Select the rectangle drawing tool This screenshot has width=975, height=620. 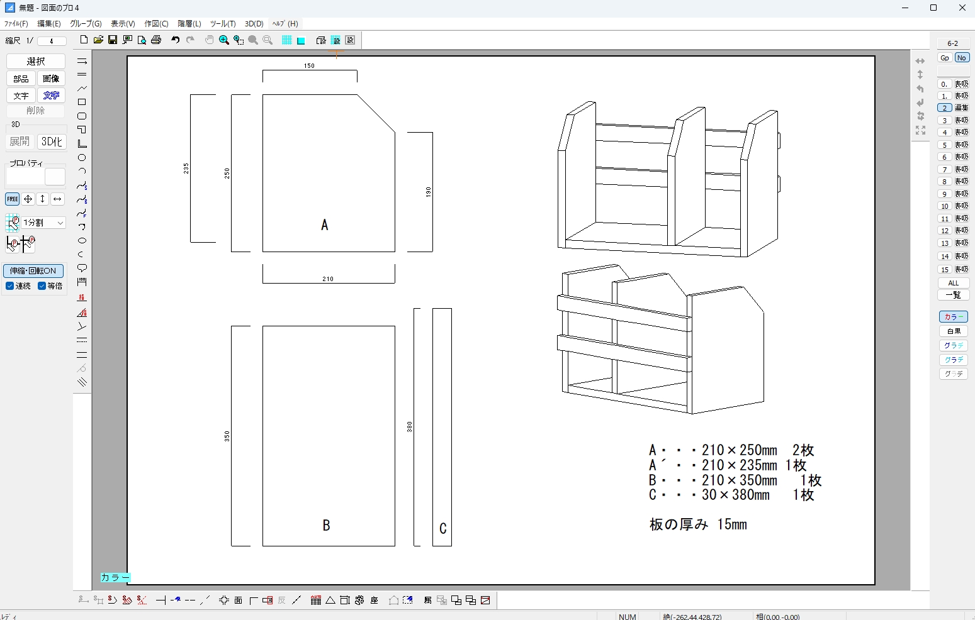click(x=82, y=102)
